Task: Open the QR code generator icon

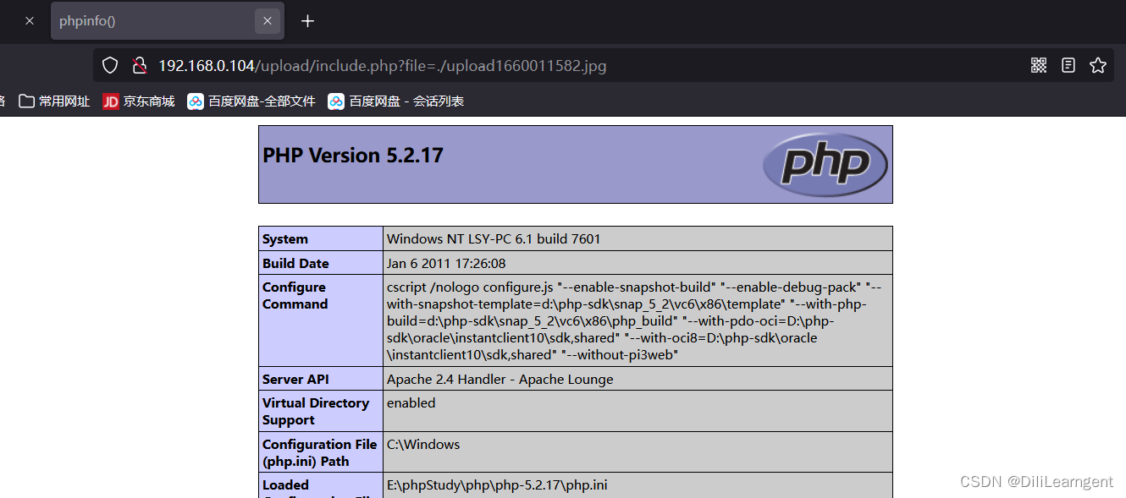Action: tap(1039, 65)
